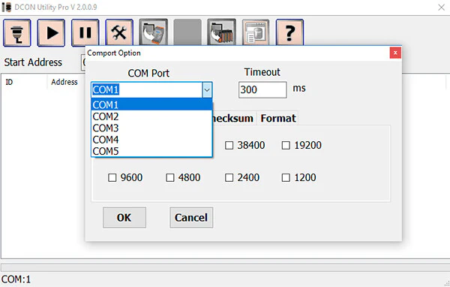Image resolution: width=450 pixels, height=287 pixels.
Task: Click the module swap arrow toolbar icon
Action: [154, 32]
